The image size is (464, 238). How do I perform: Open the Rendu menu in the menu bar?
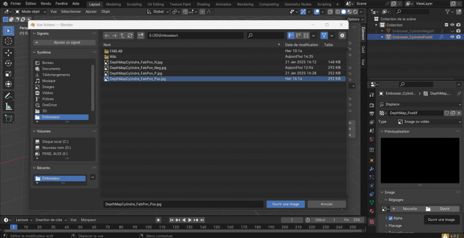(45, 3)
